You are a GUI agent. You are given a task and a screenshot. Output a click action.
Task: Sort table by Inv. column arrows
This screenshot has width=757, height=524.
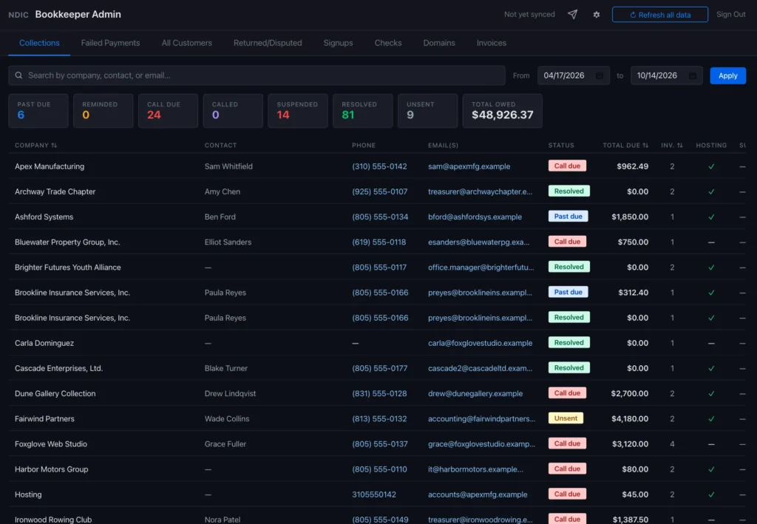(680, 146)
